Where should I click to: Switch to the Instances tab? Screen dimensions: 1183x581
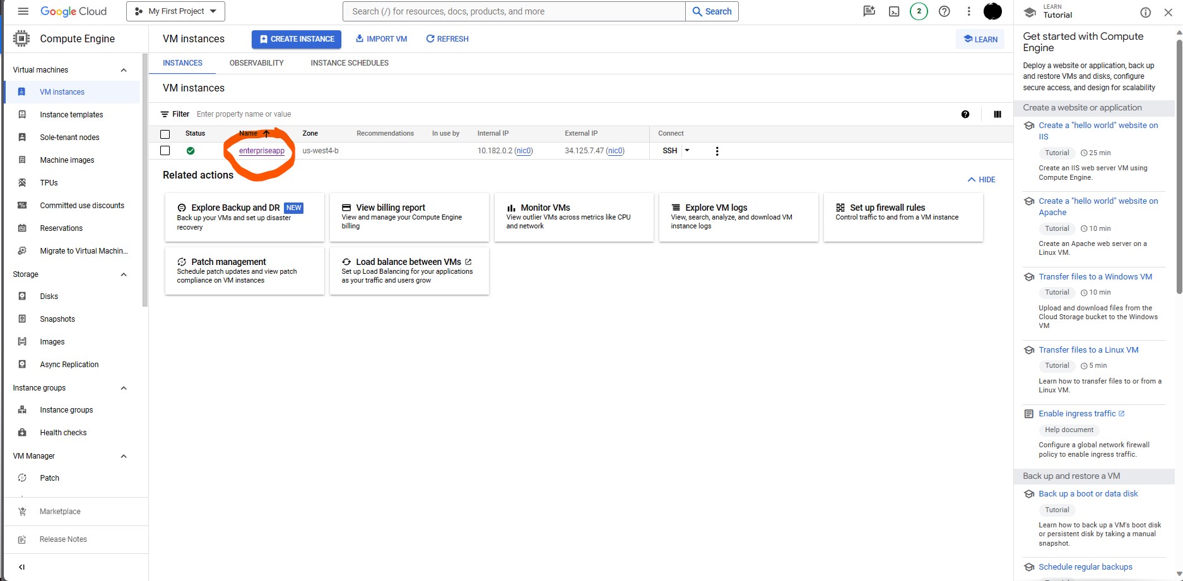[182, 63]
